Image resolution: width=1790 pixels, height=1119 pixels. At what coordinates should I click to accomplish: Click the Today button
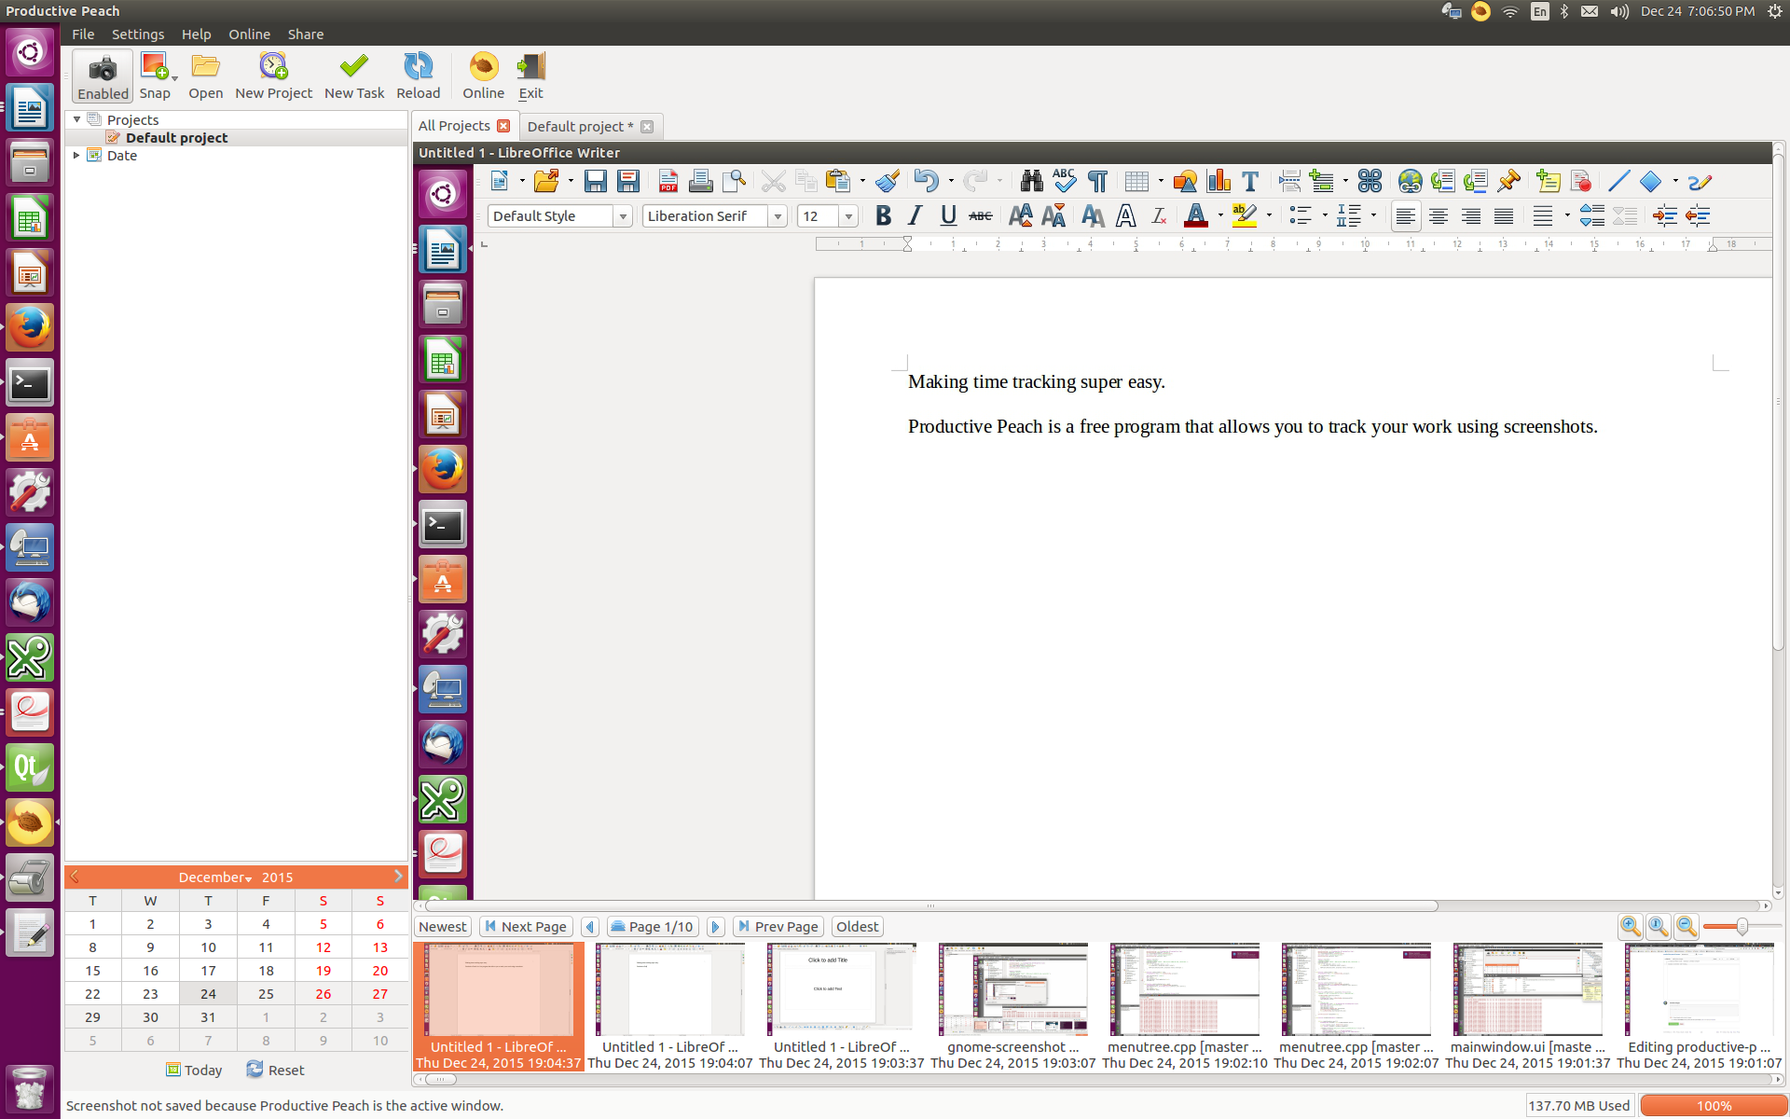[x=194, y=1070]
